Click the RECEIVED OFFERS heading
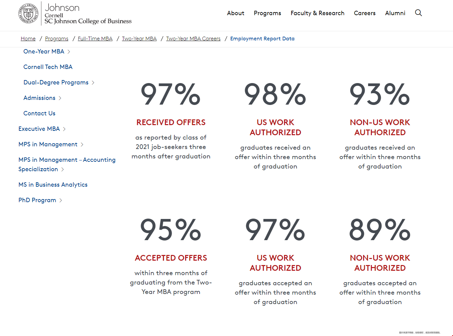This screenshot has height=336, width=453. (x=171, y=122)
